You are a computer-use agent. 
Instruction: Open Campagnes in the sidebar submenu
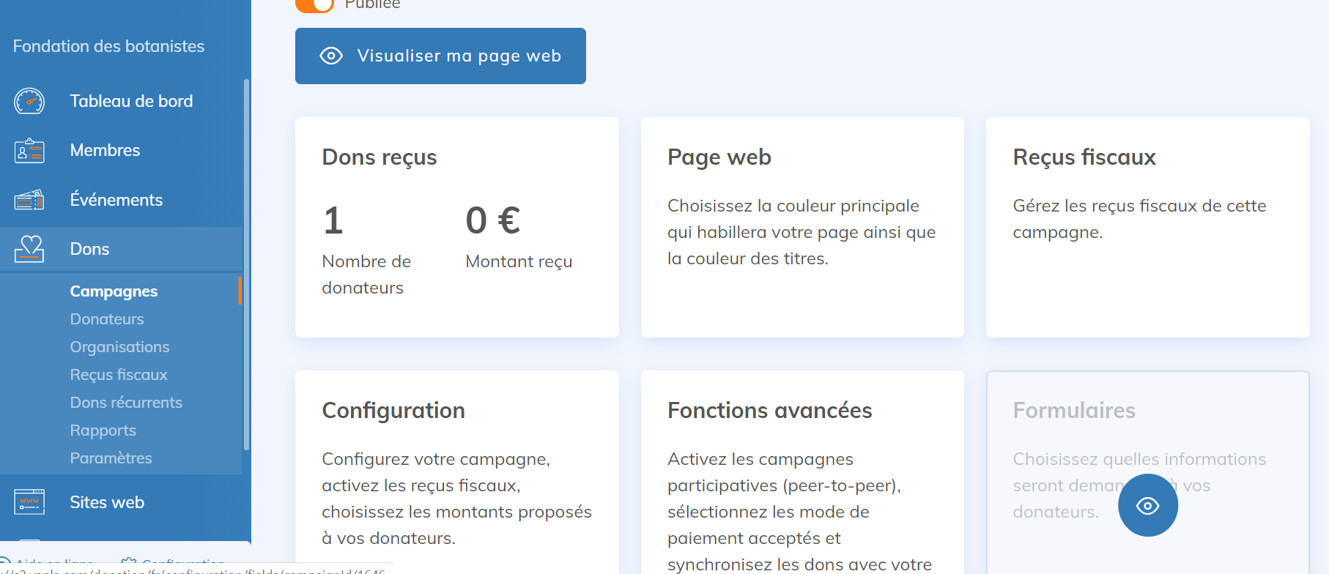pyautogui.click(x=114, y=291)
